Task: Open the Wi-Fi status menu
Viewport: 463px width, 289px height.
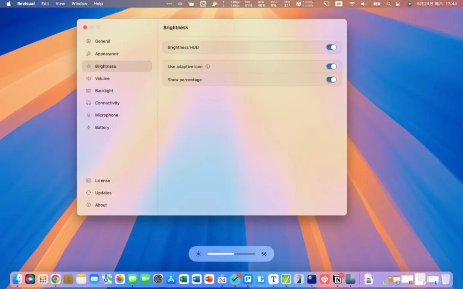Action: [x=352, y=4]
